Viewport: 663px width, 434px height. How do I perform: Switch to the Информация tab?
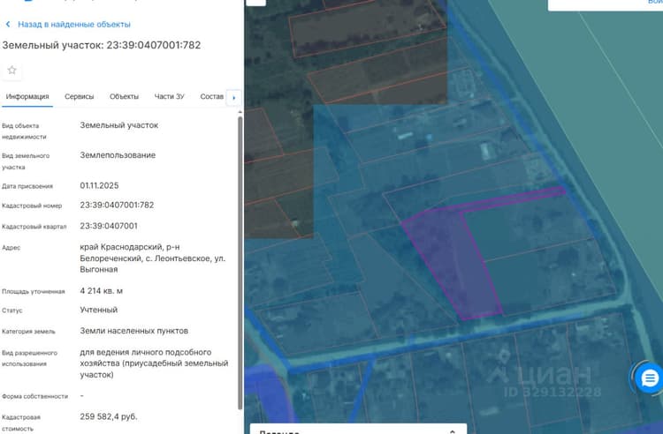click(27, 96)
